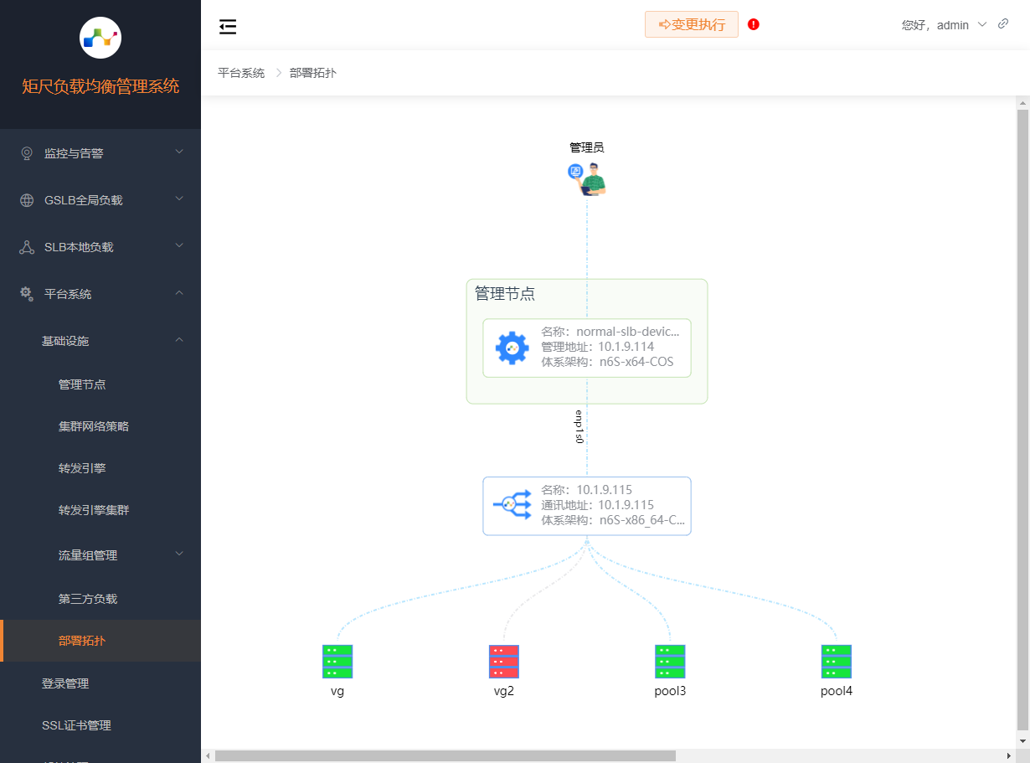
Task: Select the red server icon labeled vg2
Action: pyautogui.click(x=503, y=661)
